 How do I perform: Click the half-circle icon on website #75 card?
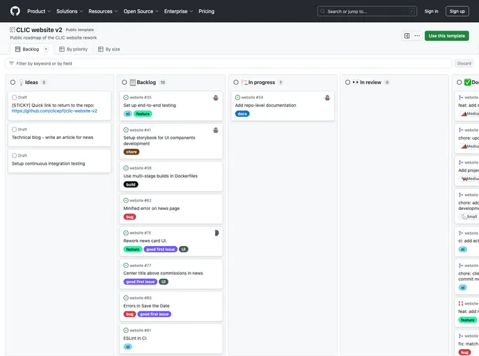217,233
